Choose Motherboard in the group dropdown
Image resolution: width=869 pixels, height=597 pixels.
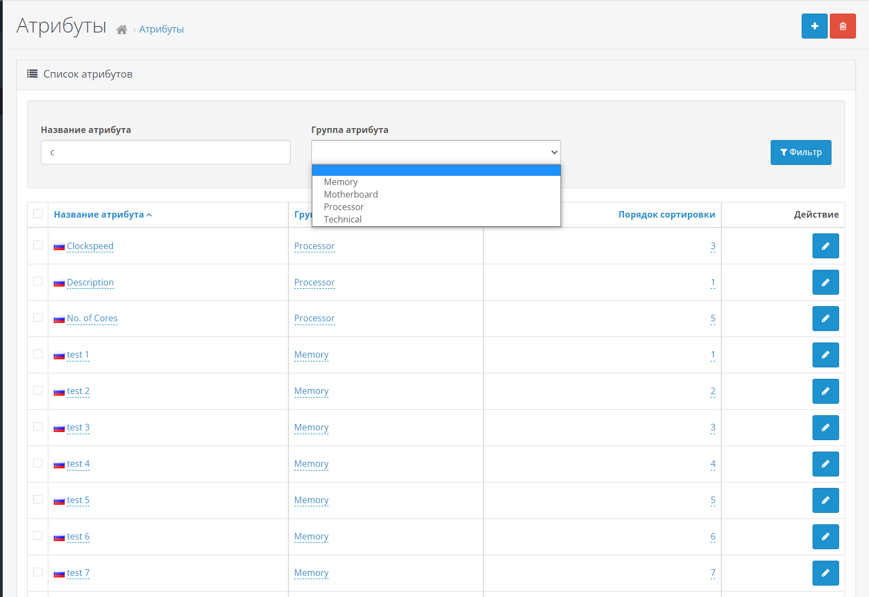[436, 194]
